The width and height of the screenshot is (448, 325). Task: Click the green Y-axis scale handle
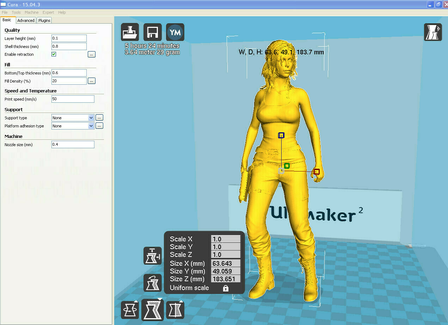(x=287, y=165)
